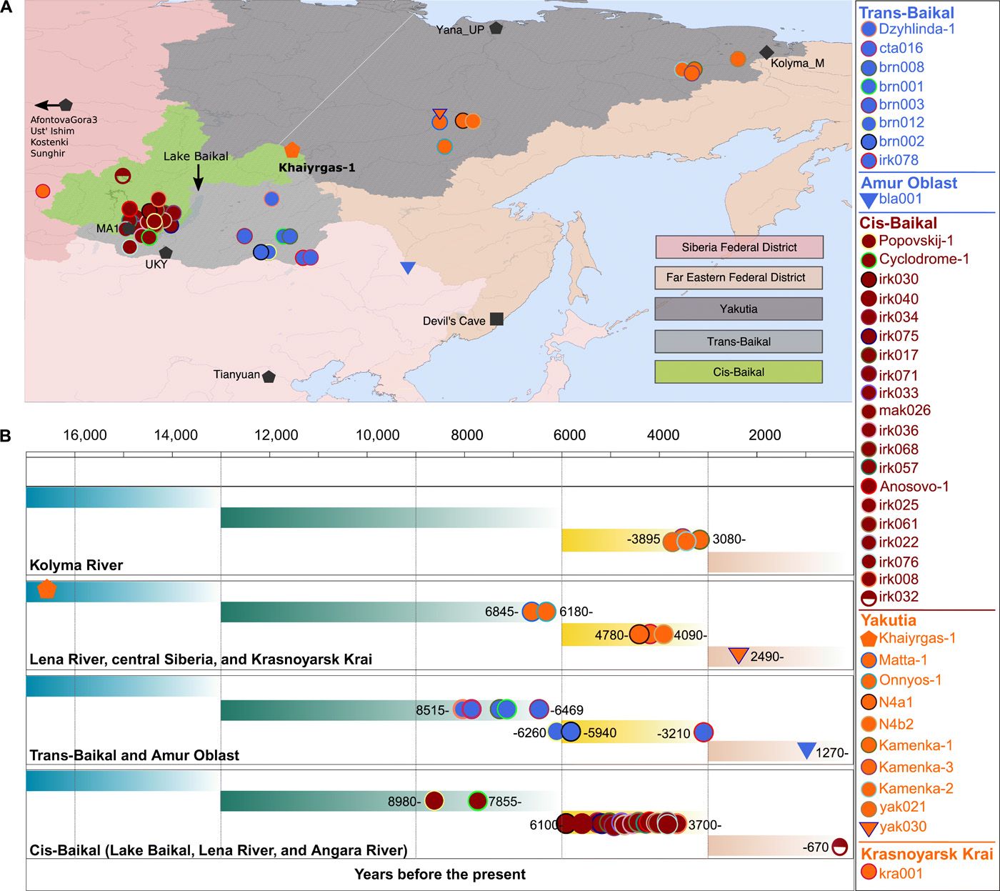Click the Dzyhlinda-1 entry in the legend
The image size is (1000, 891).
pyautogui.click(x=916, y=29)
